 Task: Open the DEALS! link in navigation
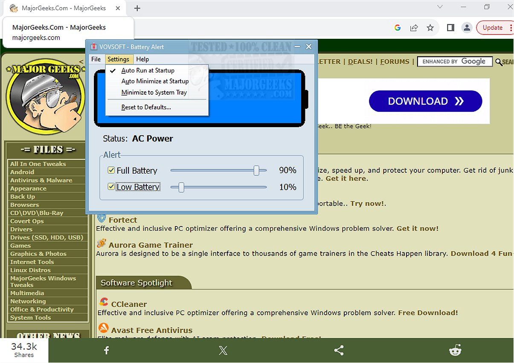[x=360, y=61]
